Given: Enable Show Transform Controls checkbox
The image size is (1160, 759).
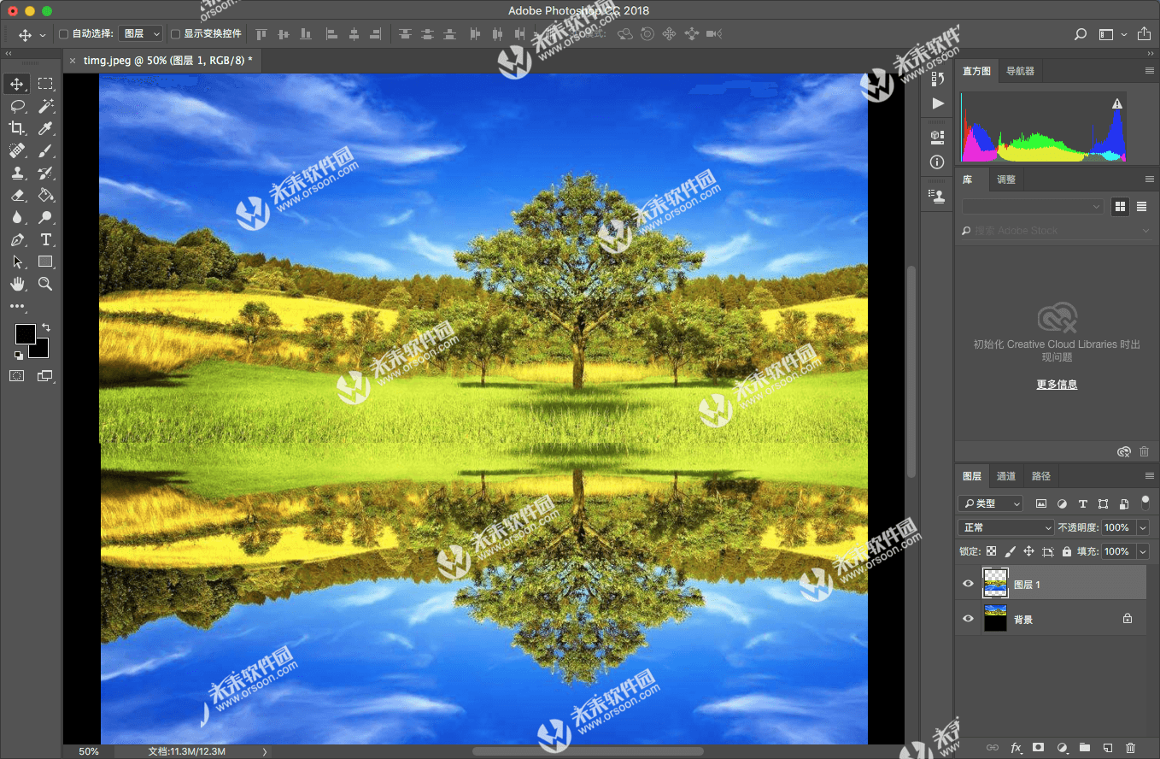Looking at the screenshot, I should tap(175, 34).
